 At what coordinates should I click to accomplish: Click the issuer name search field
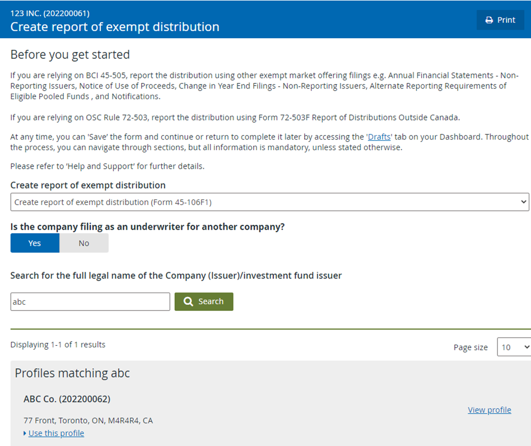(90, 302)
